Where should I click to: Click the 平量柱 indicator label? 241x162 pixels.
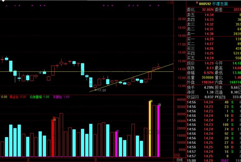(x=57, y=97)
